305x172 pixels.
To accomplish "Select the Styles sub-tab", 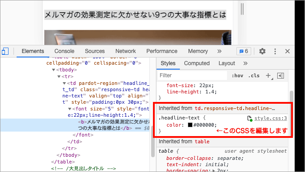I will coord(168,63).
